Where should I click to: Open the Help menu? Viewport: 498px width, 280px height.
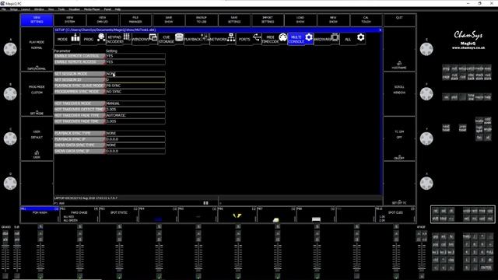point(117,9)
